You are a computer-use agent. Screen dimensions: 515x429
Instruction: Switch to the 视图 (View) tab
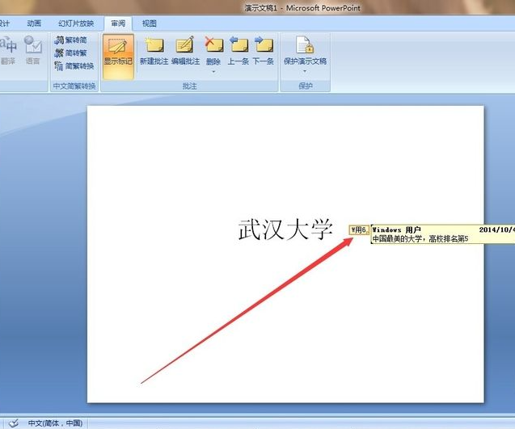point(149,24)
